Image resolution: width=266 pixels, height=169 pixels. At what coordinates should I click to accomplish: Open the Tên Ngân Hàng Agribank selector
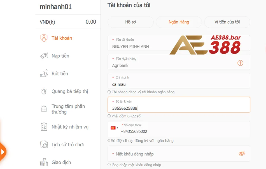[x=179, y=62]
